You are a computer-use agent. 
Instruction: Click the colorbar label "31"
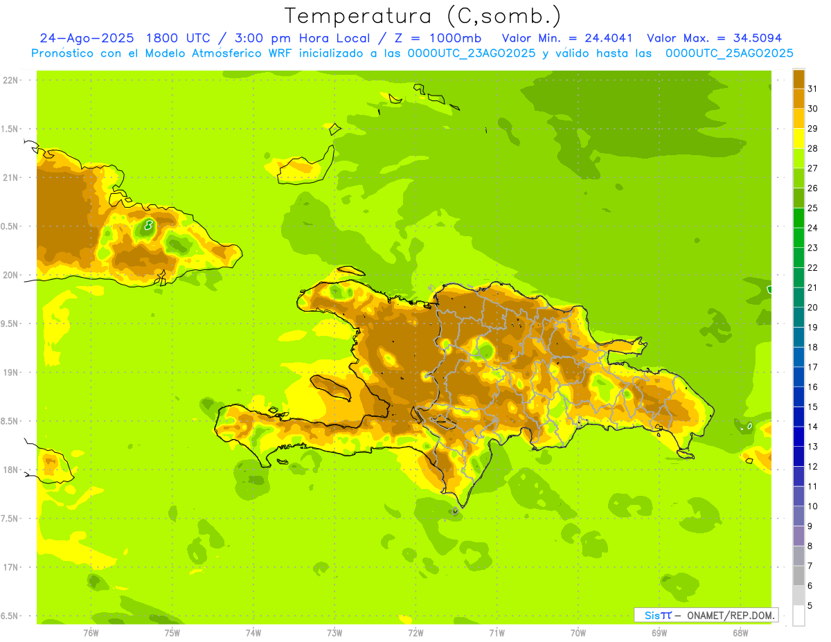(x=813, y=89)
